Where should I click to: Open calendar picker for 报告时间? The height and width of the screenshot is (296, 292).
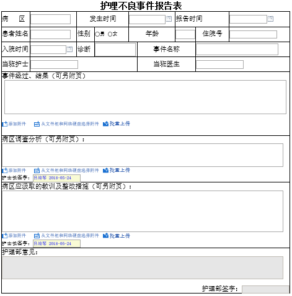[270, 19]
